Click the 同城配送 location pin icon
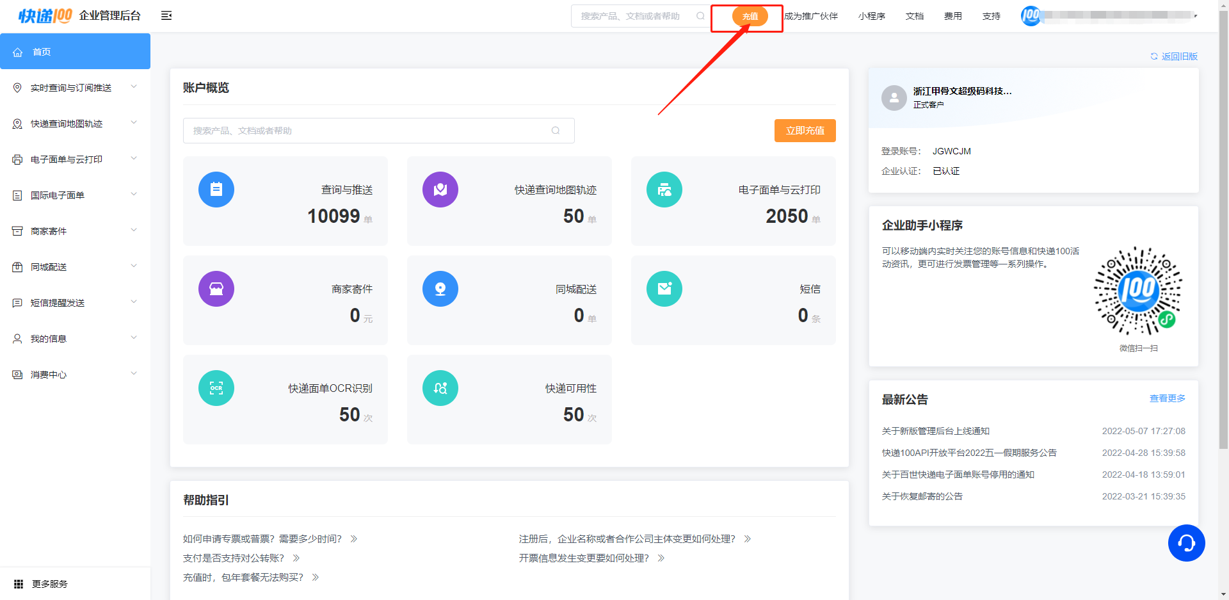Image resolution: width=1229 pixels, height=600 pixels. (x=440, y=289)
